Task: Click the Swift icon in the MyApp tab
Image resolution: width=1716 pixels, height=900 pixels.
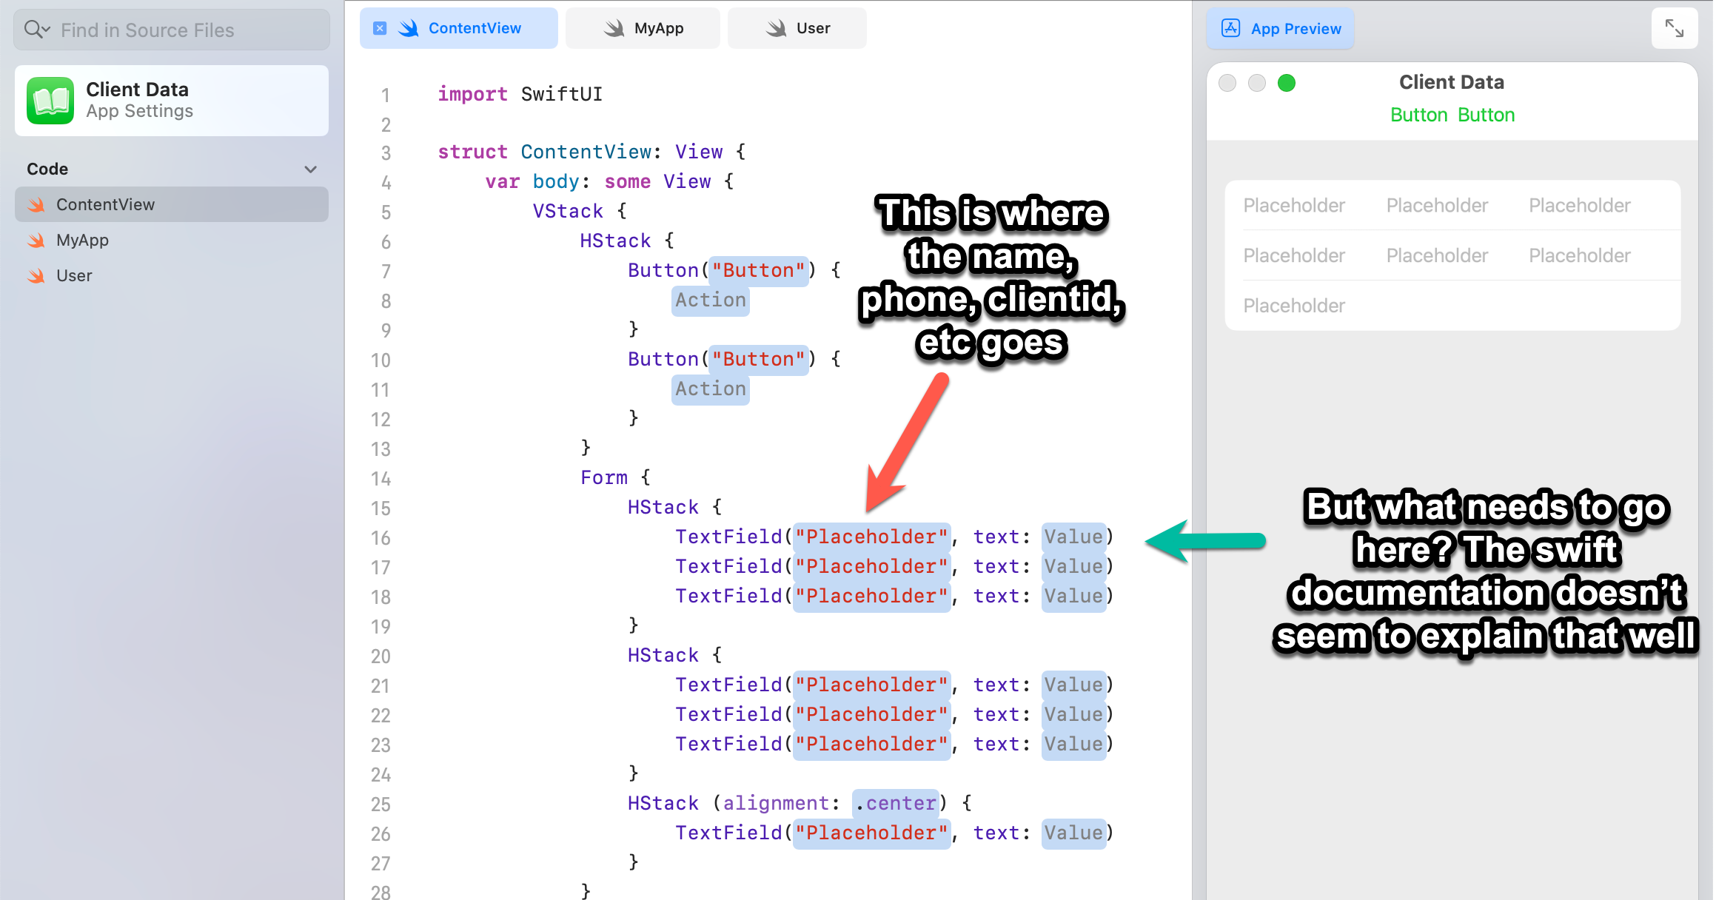Action: pos(614,28)
